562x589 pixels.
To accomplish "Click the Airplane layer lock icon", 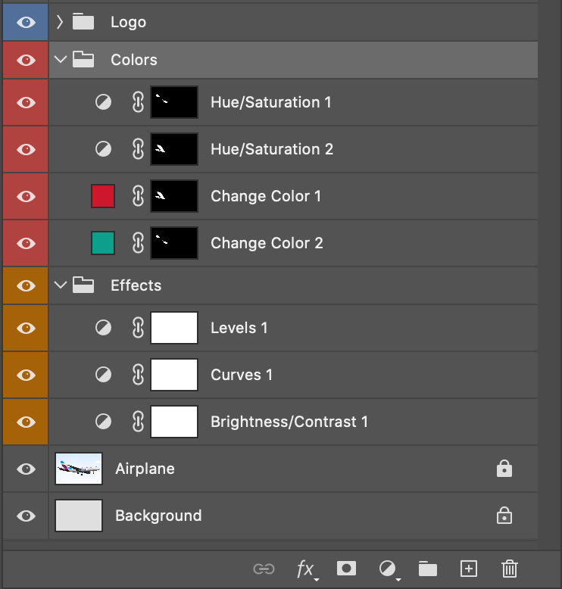I will 504,469.
